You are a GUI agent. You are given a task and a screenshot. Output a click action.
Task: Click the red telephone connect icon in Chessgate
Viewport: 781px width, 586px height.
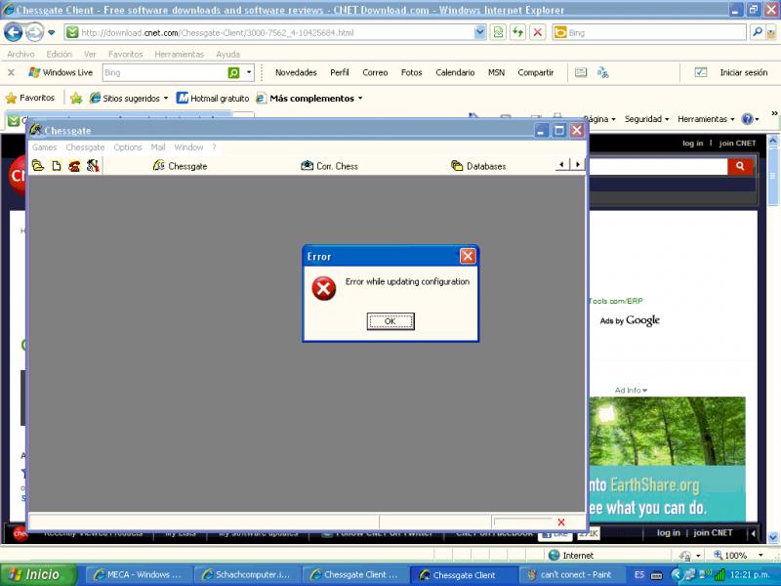point(74,166)
